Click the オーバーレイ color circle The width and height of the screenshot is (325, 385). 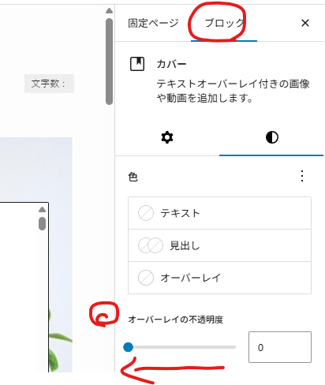(146, 278)
